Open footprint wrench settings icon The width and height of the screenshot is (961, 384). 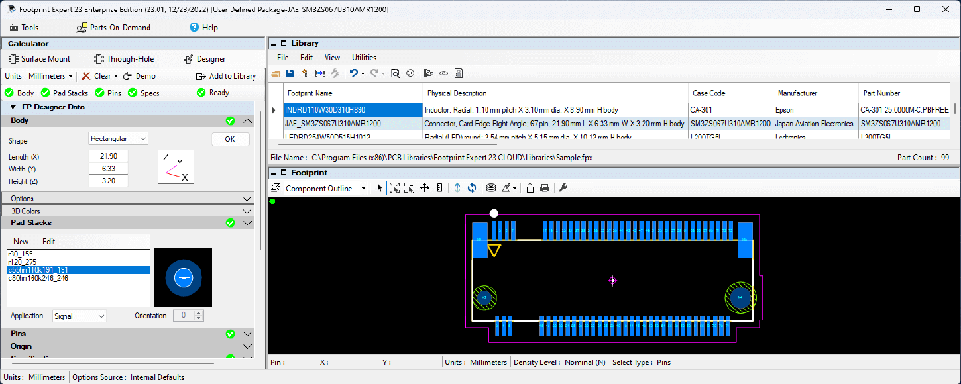tap(563, 188)
